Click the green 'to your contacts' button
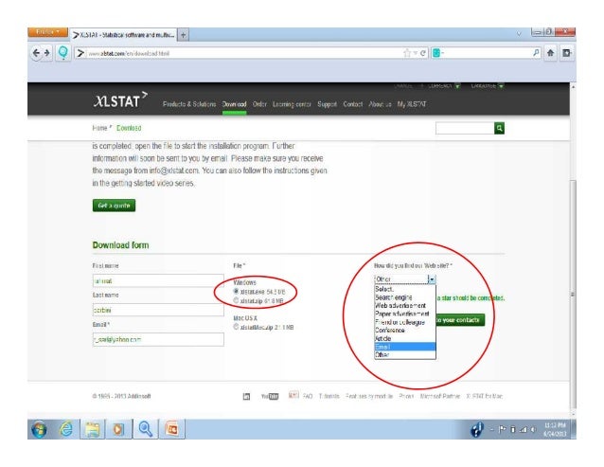Screen dimensions: 604x467 point(460,320)
